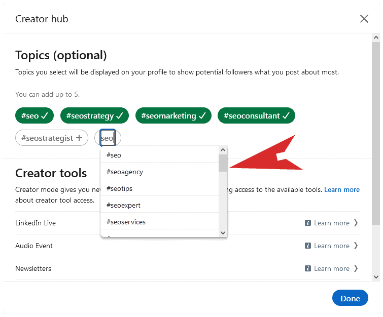Open Learn more for Audio Event
The height and width of the screenshot is (317, 383).
click(x=331, y=246)
